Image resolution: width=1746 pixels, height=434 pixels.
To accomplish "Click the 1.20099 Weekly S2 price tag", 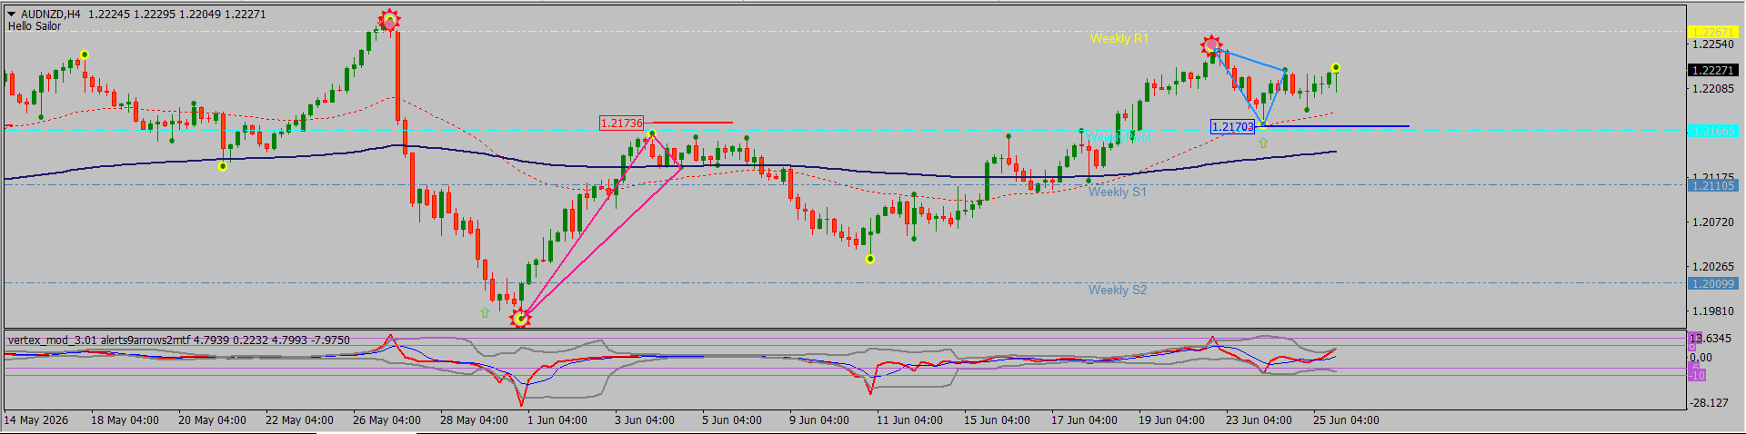I will (1713, 283).
